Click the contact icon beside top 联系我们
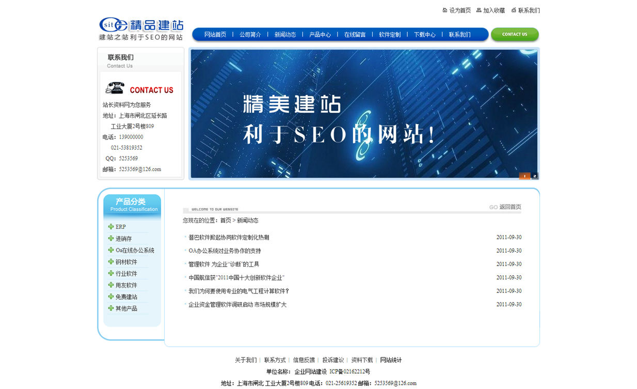This screenshot has height=389, width=637. 514,10
